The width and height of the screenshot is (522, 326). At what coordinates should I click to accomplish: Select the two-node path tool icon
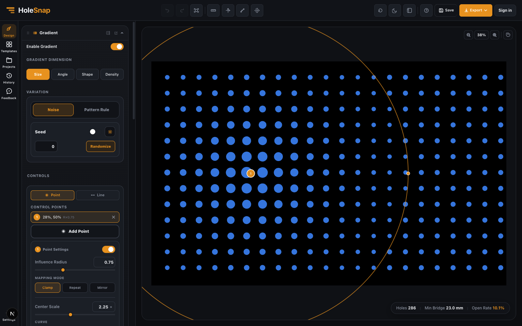click(242, 10)
